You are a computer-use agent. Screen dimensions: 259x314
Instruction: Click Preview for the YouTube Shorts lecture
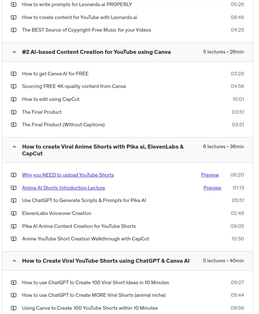(210, 175)
